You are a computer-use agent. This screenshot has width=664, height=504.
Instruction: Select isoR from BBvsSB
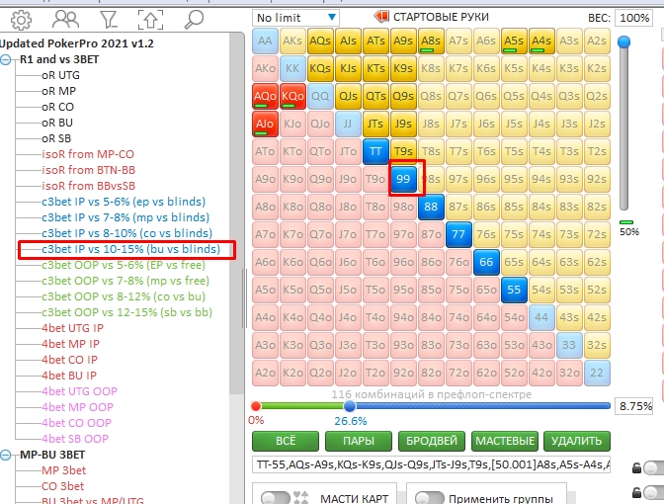(x=88, y=186)
